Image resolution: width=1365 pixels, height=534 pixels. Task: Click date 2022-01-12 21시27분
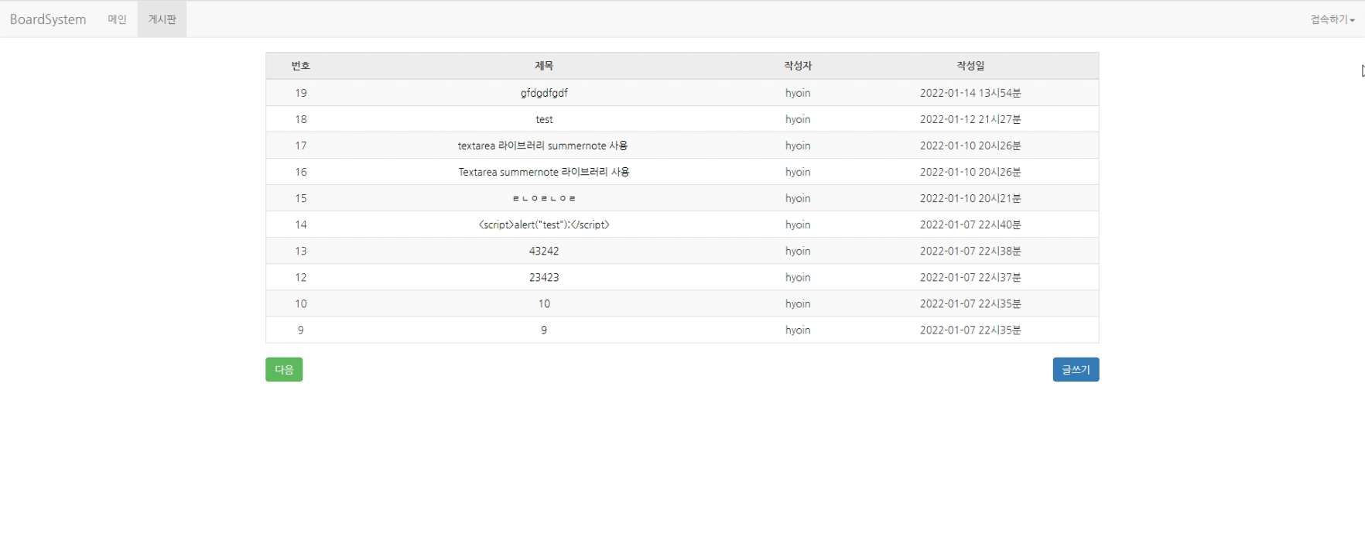point(970,119)
